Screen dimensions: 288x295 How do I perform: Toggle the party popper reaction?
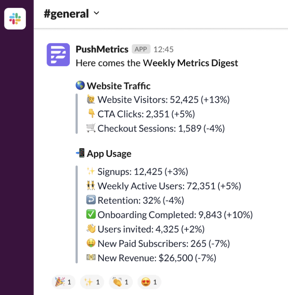tap(62, 282)
